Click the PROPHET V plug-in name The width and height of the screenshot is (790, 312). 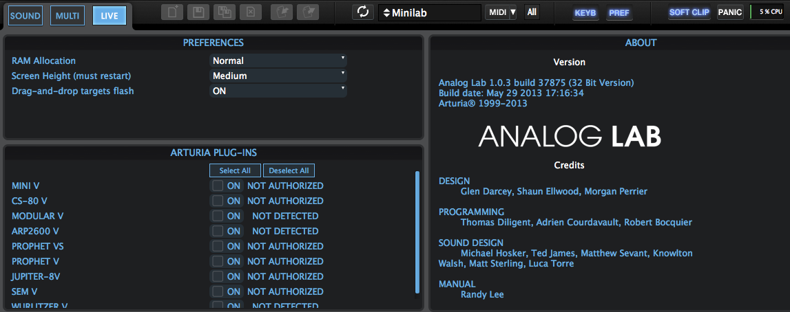[35, 261]
